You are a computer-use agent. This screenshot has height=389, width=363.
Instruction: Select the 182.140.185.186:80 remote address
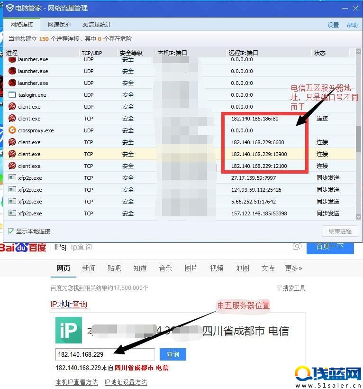pyautogui.click(x=255, y=119)
